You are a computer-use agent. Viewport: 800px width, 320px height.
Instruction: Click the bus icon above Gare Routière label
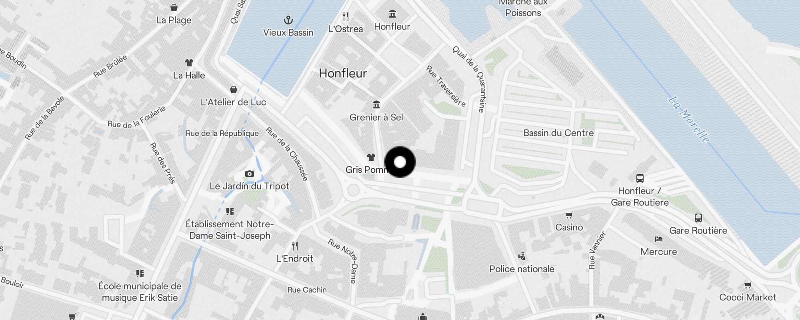pos(698,218)
